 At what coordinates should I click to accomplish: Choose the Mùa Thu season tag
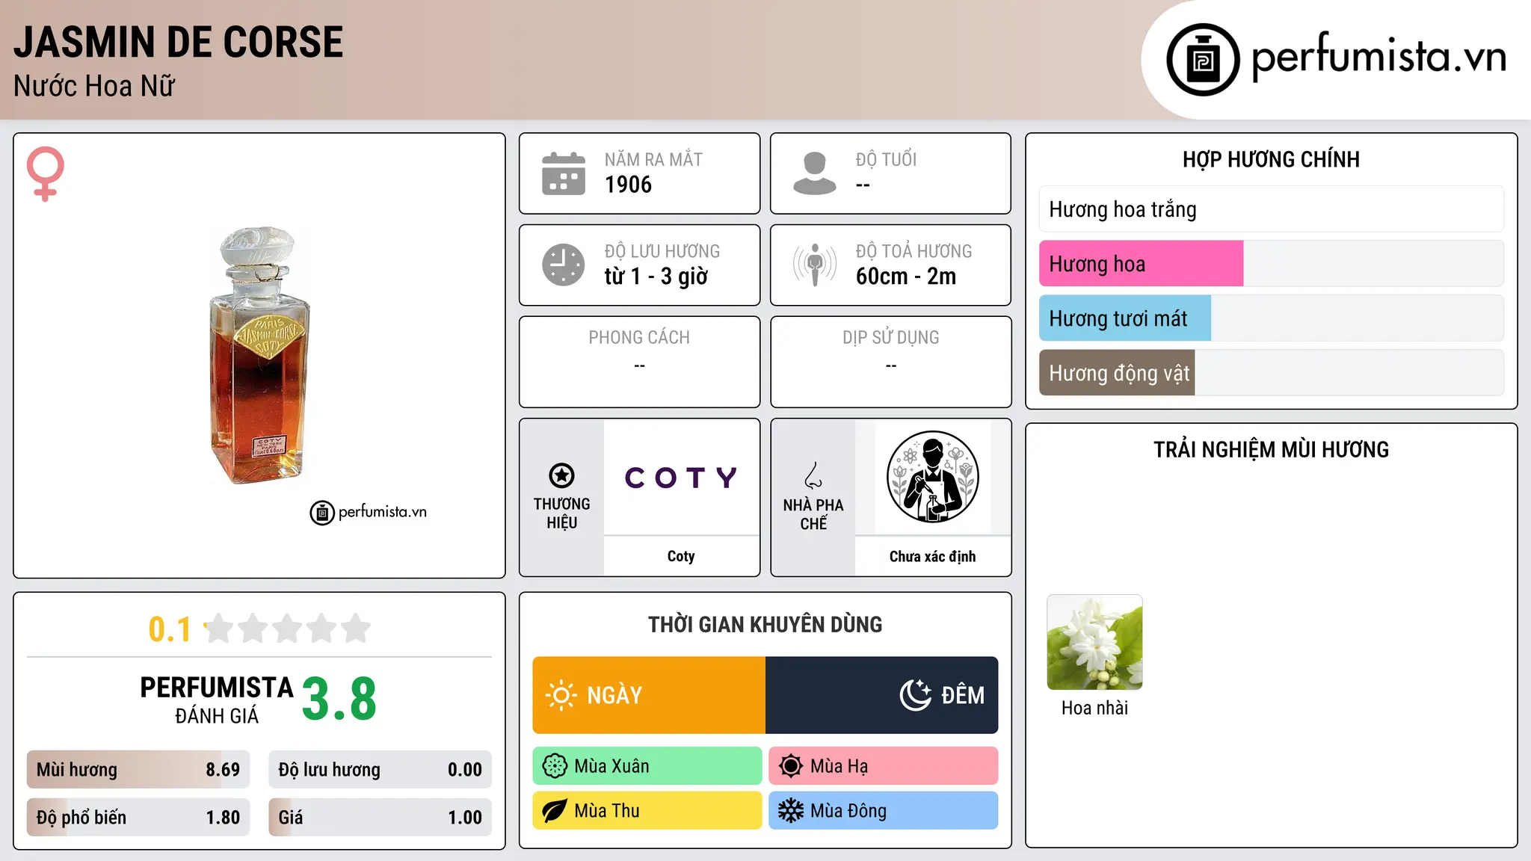[x=647, y=811]
